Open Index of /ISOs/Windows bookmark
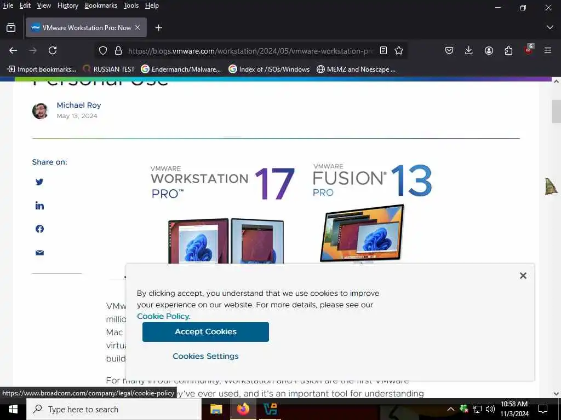 point(269,69)
